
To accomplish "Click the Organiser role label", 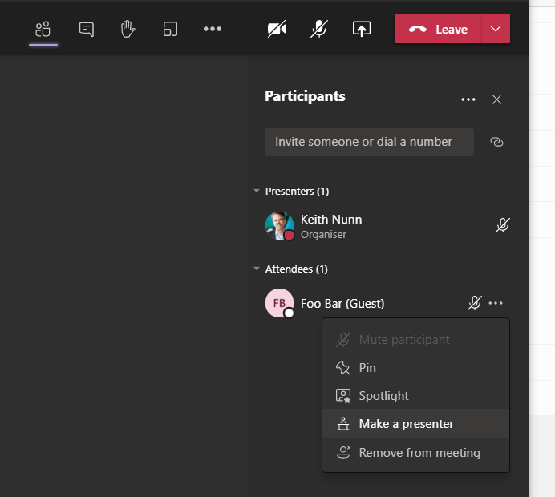I will [323, 235].
